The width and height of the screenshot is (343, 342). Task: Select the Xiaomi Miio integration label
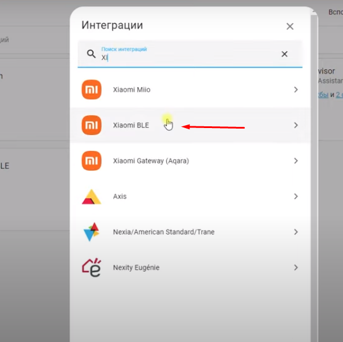click(x=132, y=89)
